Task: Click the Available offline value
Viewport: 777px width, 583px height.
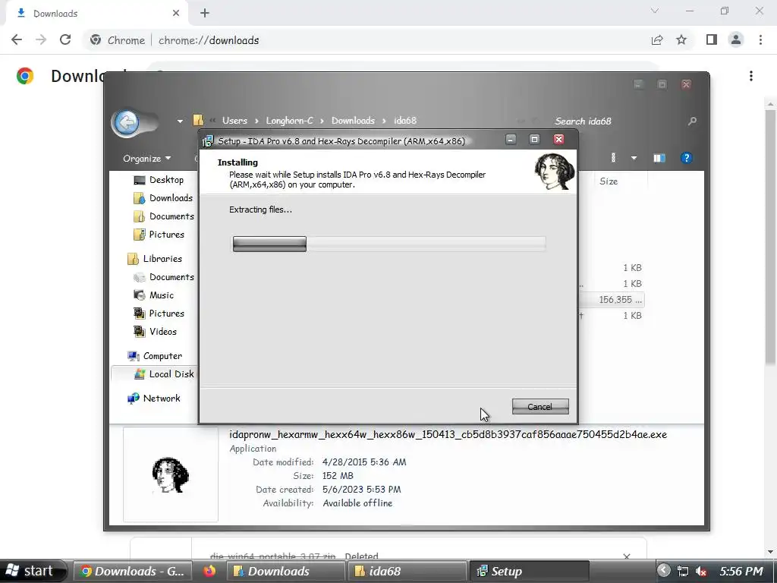Action: point(357,503)
